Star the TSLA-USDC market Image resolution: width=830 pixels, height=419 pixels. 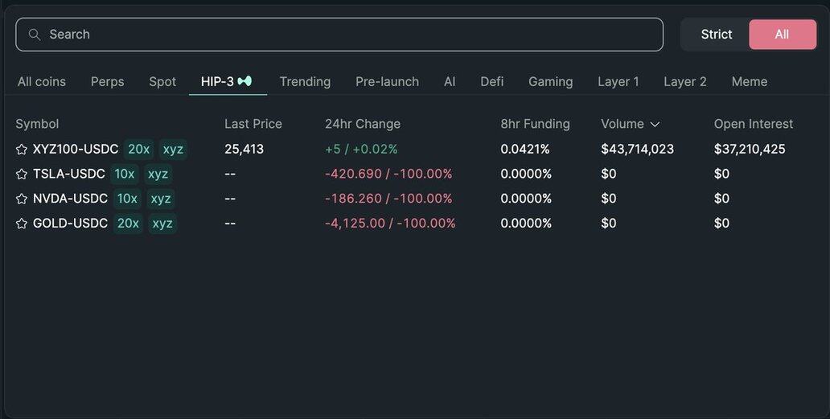click(x=22, y=175)
